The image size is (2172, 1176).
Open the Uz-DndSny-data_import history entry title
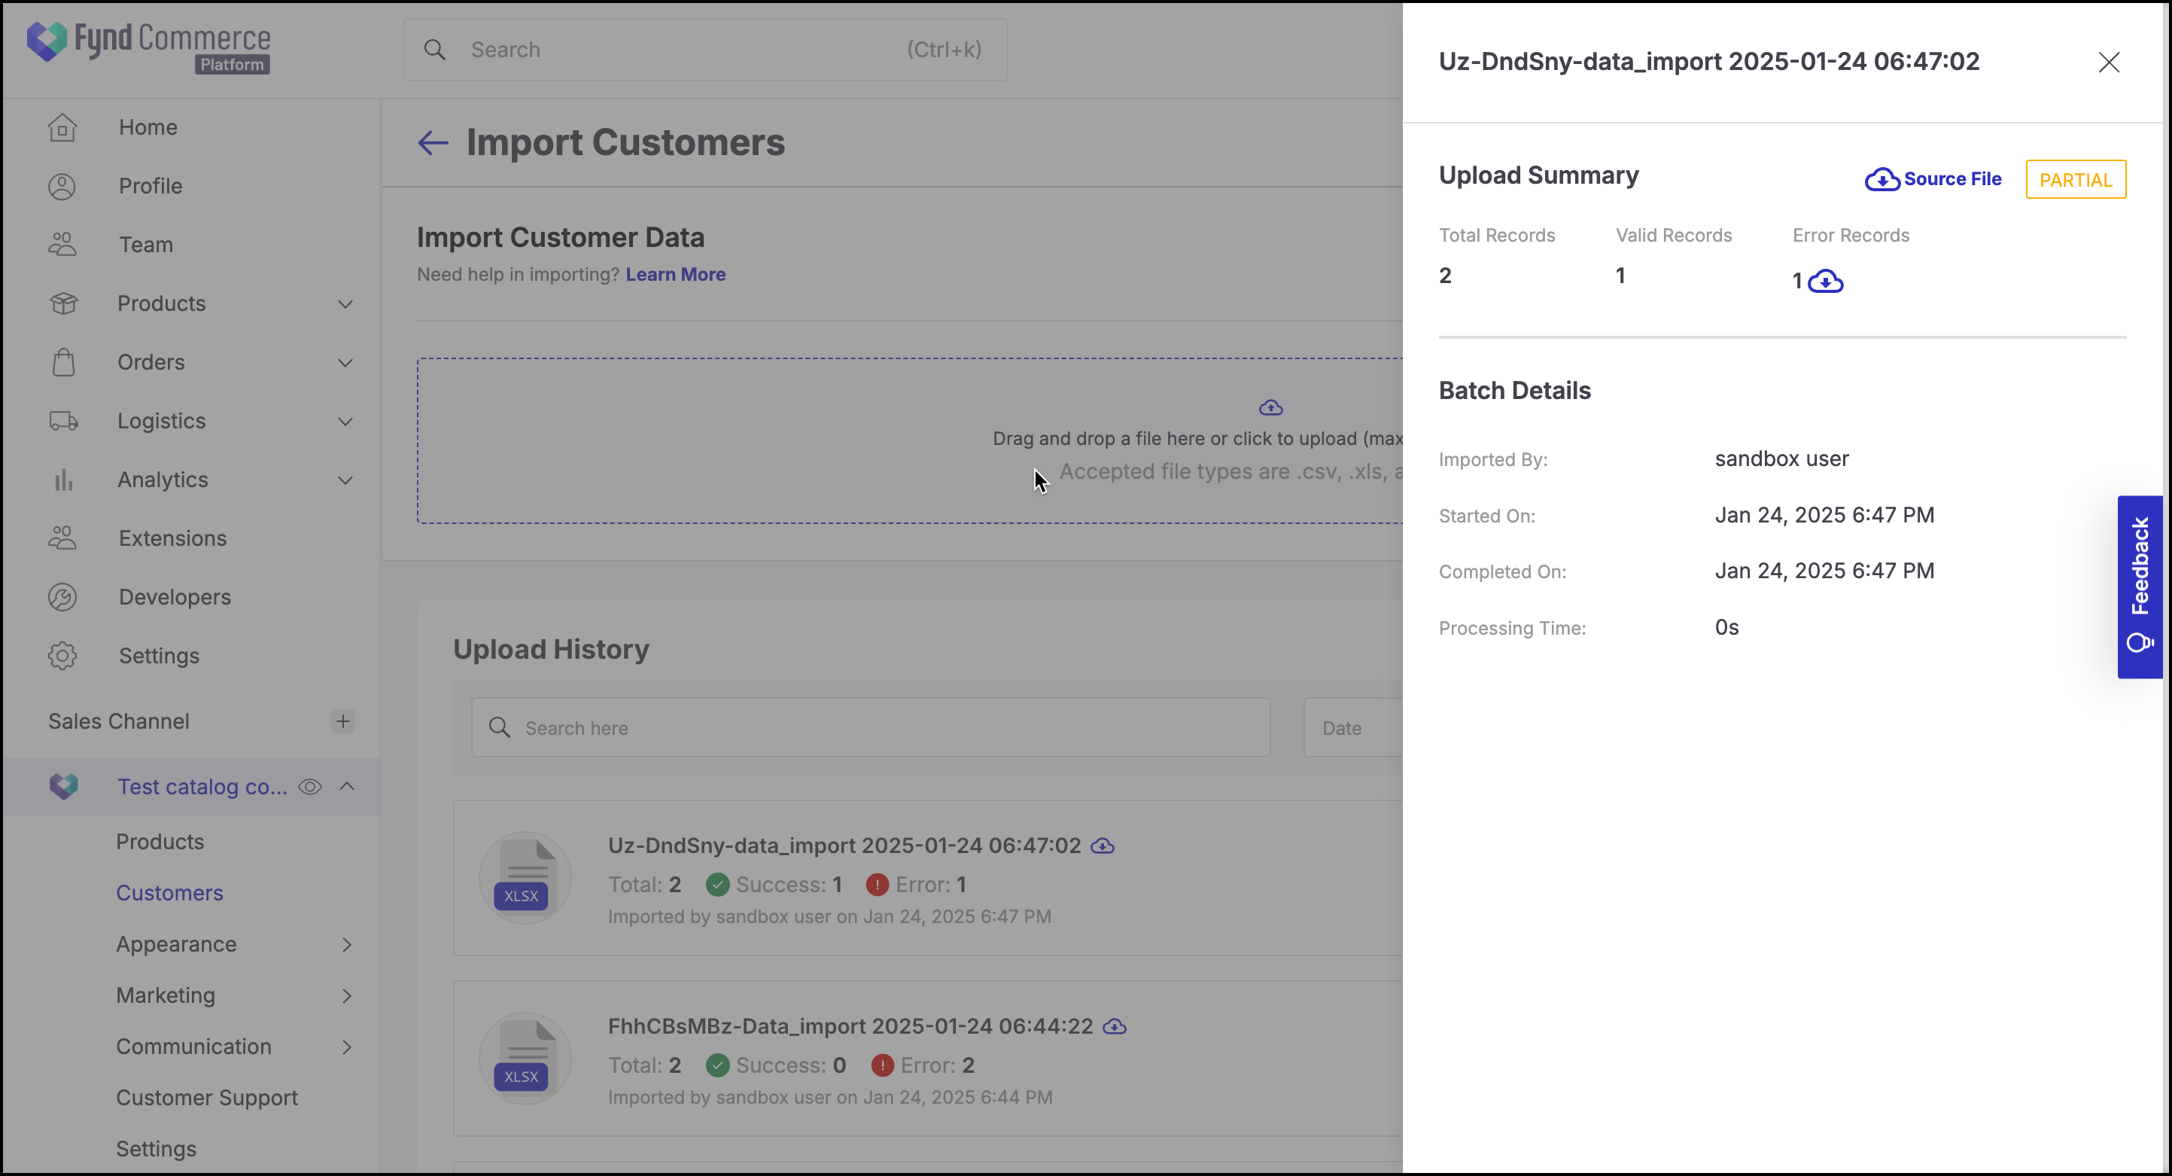point(845,845)
